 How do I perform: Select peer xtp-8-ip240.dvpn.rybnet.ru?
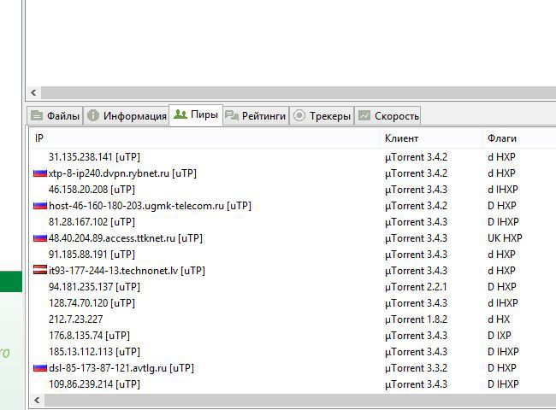coord(122,173)
